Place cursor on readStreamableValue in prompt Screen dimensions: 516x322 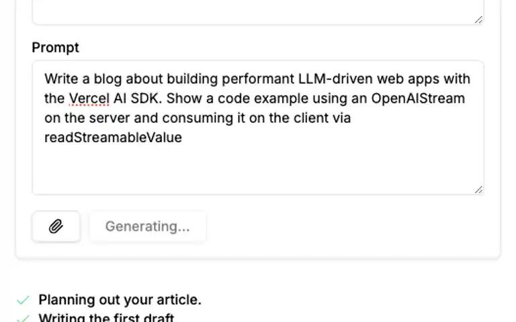click(113, 138)
